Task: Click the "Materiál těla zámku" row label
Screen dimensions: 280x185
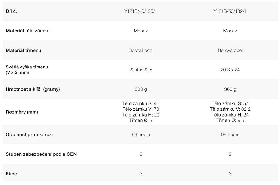Action: [28, 31]
